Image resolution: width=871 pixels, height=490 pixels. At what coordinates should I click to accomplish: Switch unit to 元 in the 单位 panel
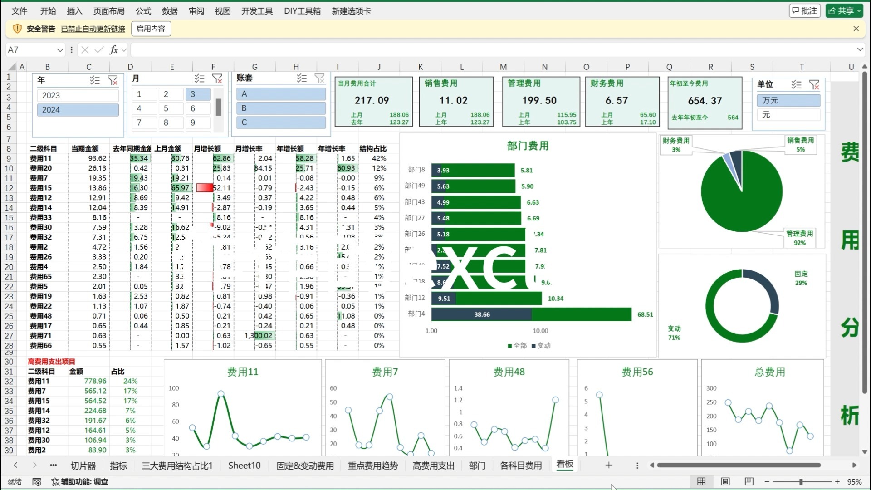788,115
